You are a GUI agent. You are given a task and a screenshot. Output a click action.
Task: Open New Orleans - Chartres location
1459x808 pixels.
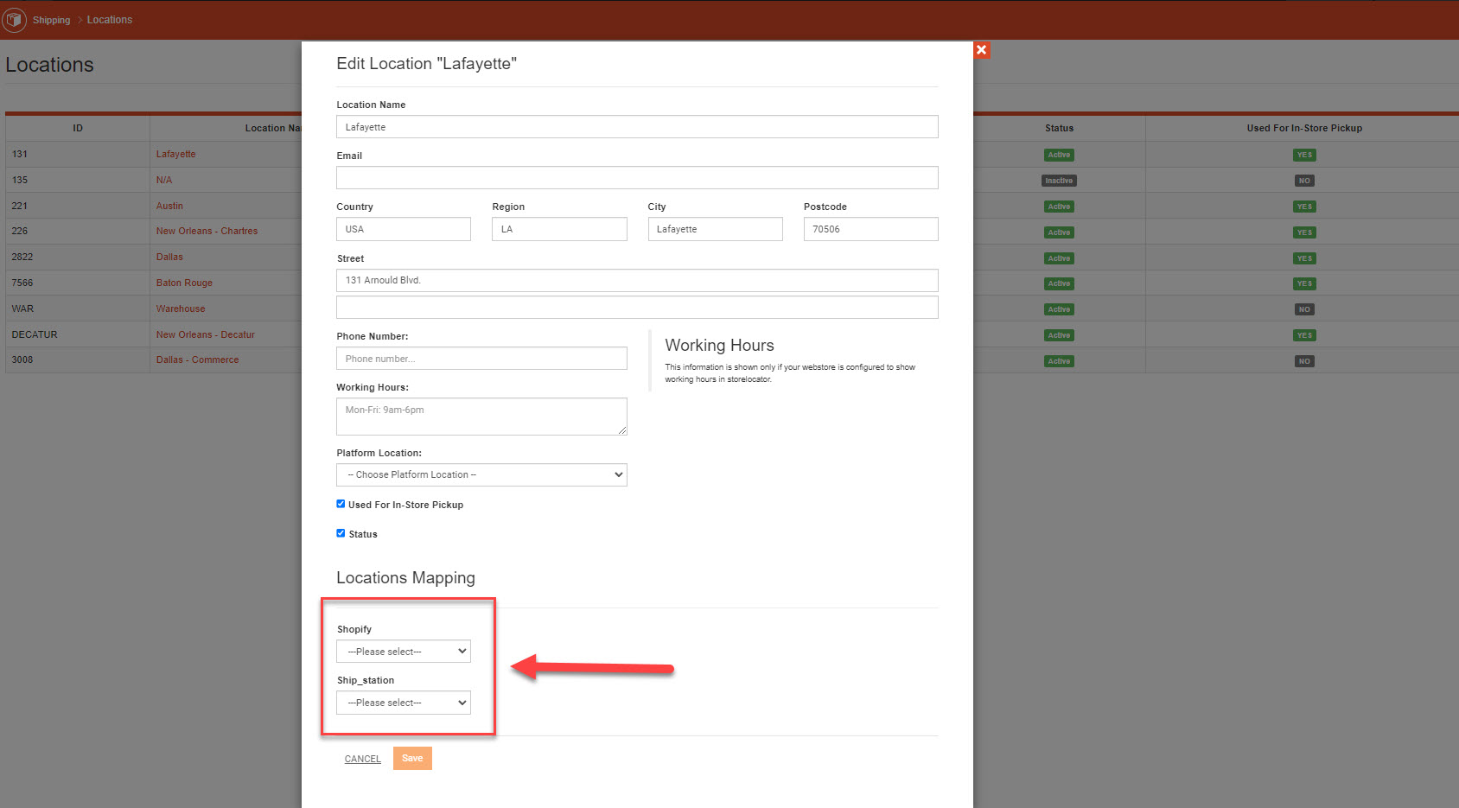(x=207, y=231)
